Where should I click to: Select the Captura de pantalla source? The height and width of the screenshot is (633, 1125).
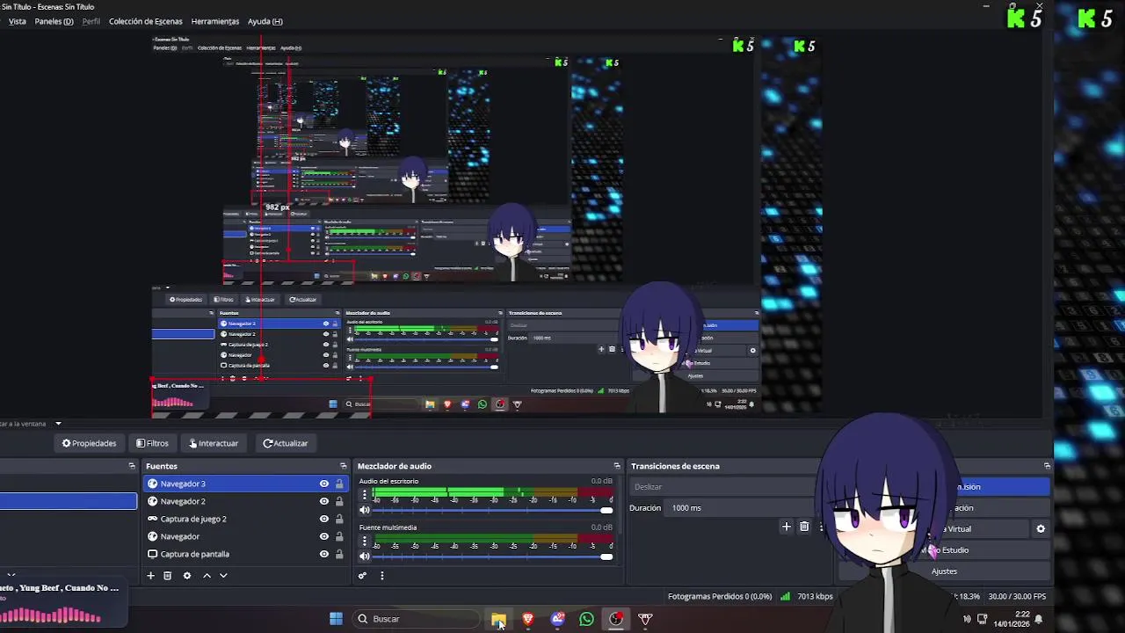(x=245, y=554)
